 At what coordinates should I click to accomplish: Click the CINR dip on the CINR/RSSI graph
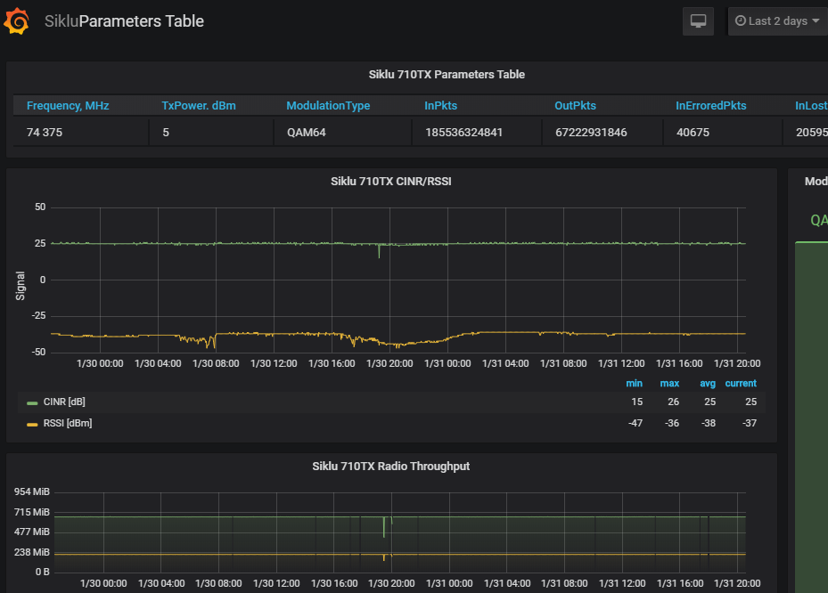[x=379, y=251]
